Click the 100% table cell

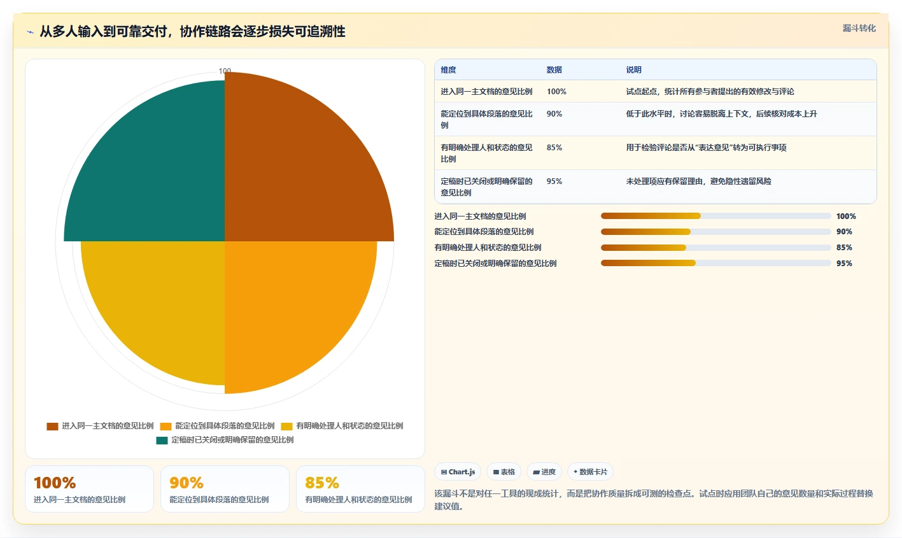coord(556,92)
